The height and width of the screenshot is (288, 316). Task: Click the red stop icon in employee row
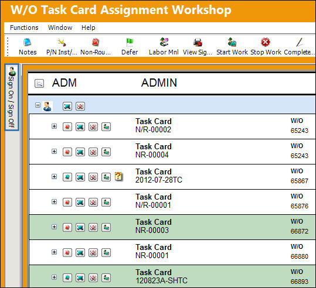tap(80, 106)
